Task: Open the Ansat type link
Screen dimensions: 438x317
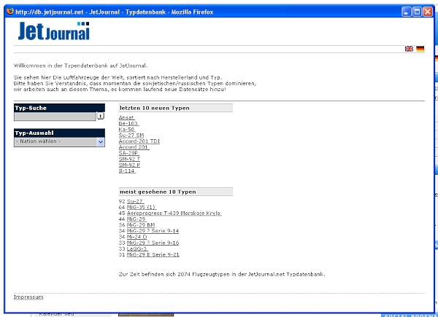Action: click(x=127, y=117)
